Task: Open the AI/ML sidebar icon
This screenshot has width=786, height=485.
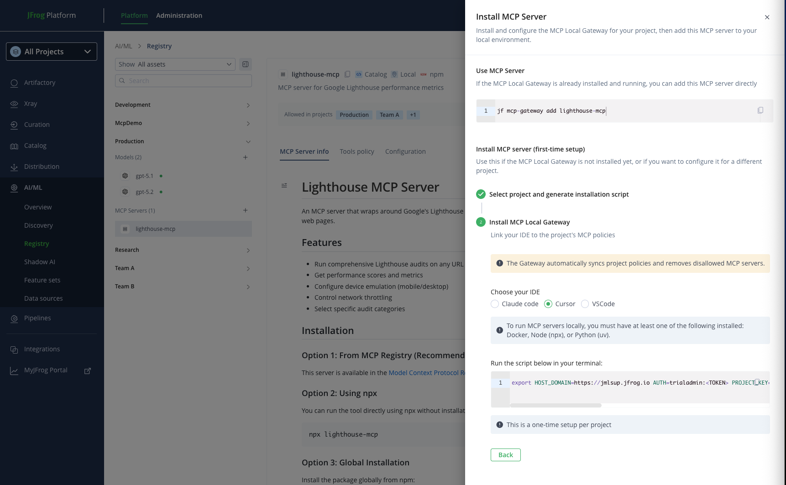Action: pyautogui.click(x=14, y=188)
